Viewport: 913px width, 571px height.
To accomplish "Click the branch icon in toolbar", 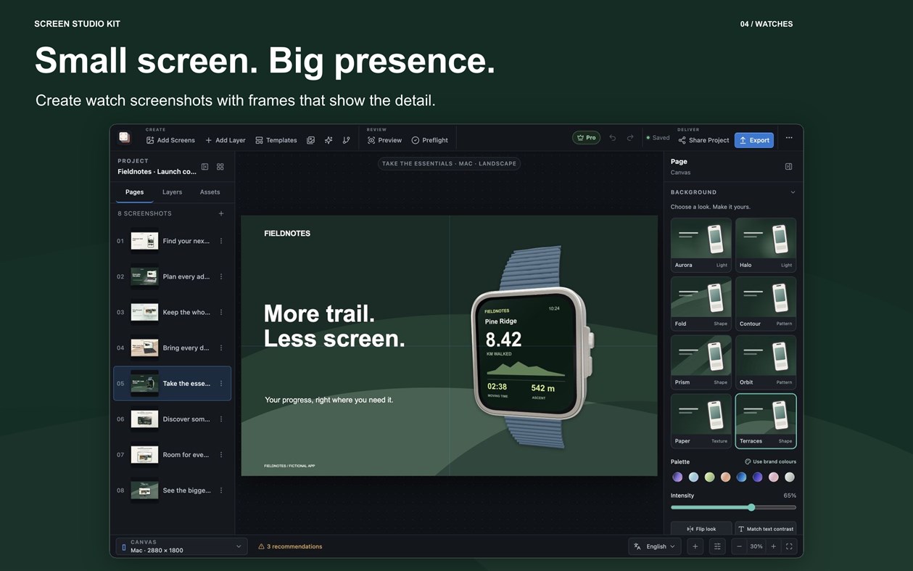I will point(346,140).
